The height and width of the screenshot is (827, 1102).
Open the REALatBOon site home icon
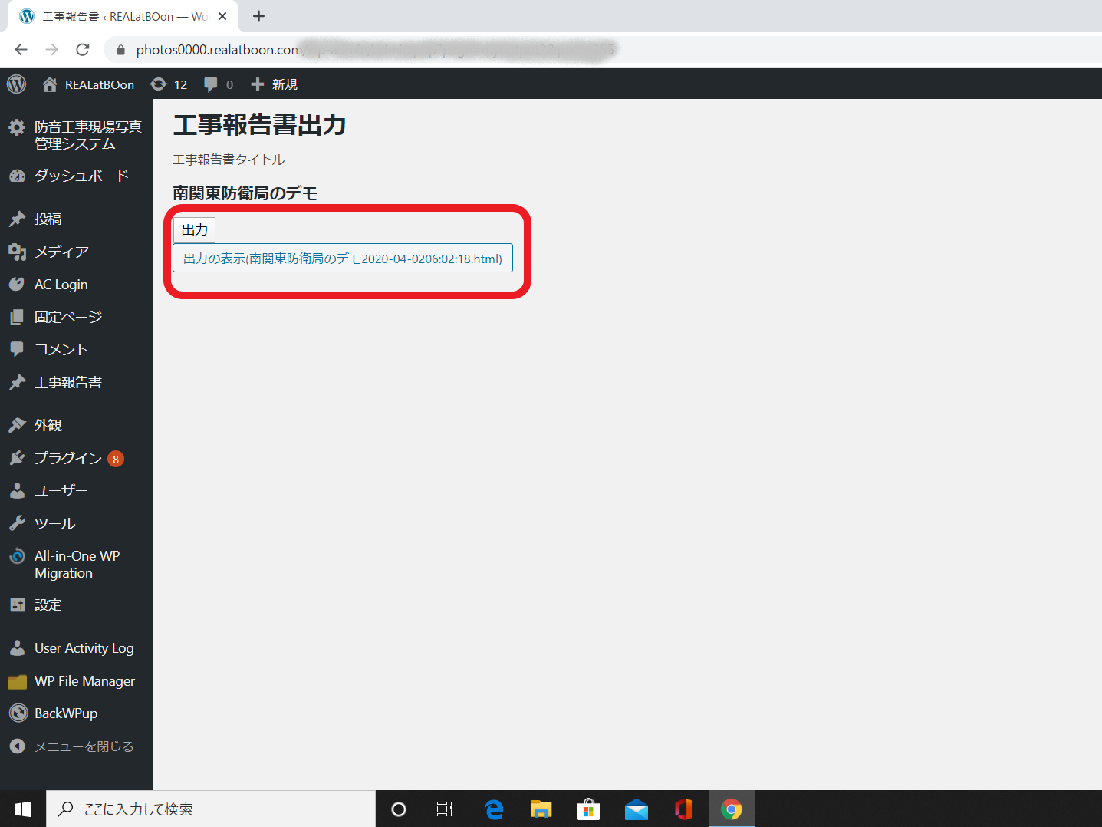[50, 84]
